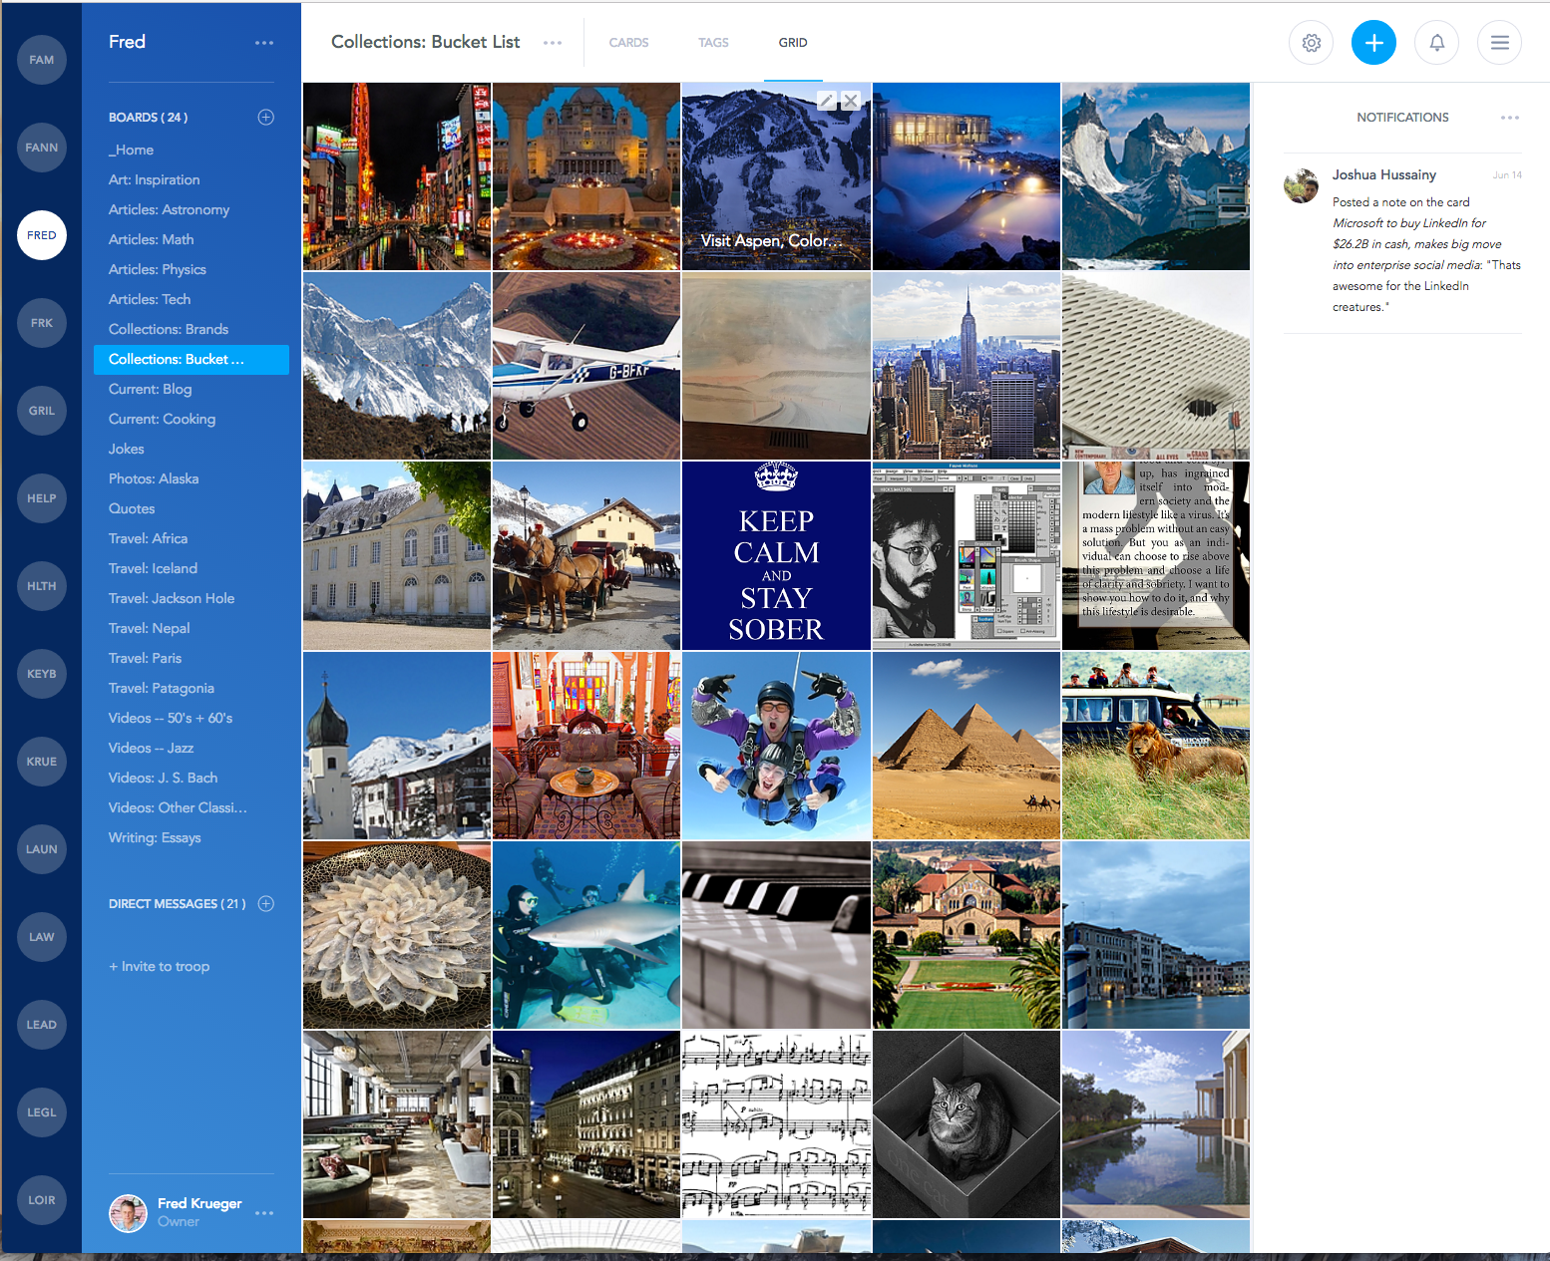
Task: Switch to the LEGL troop circle
Action: tap(42, 1112)
